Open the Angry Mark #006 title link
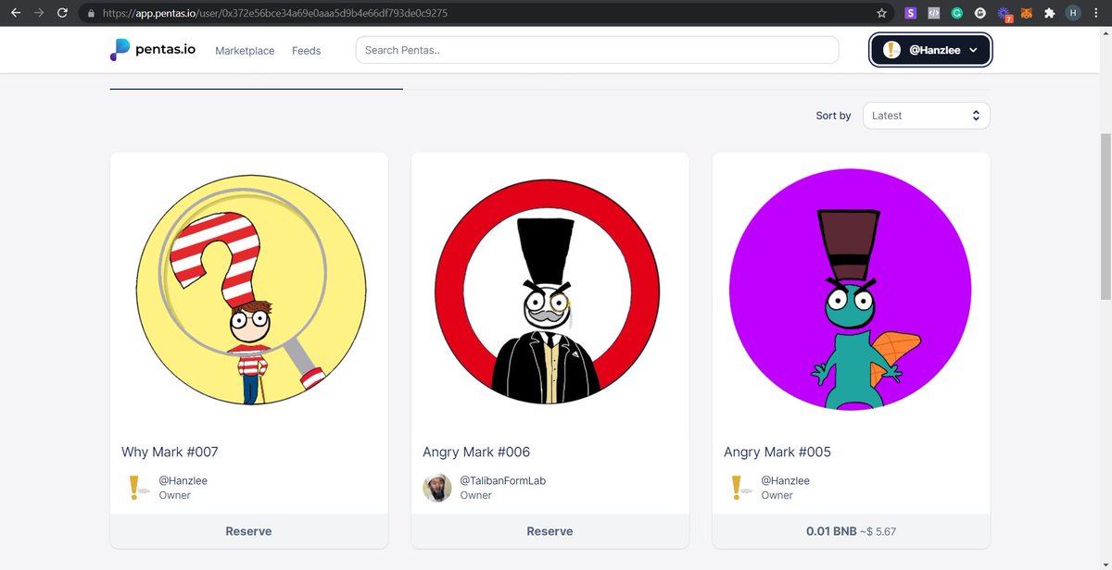This screenshot has height=570, width=1112. click(x=476, y=452)
